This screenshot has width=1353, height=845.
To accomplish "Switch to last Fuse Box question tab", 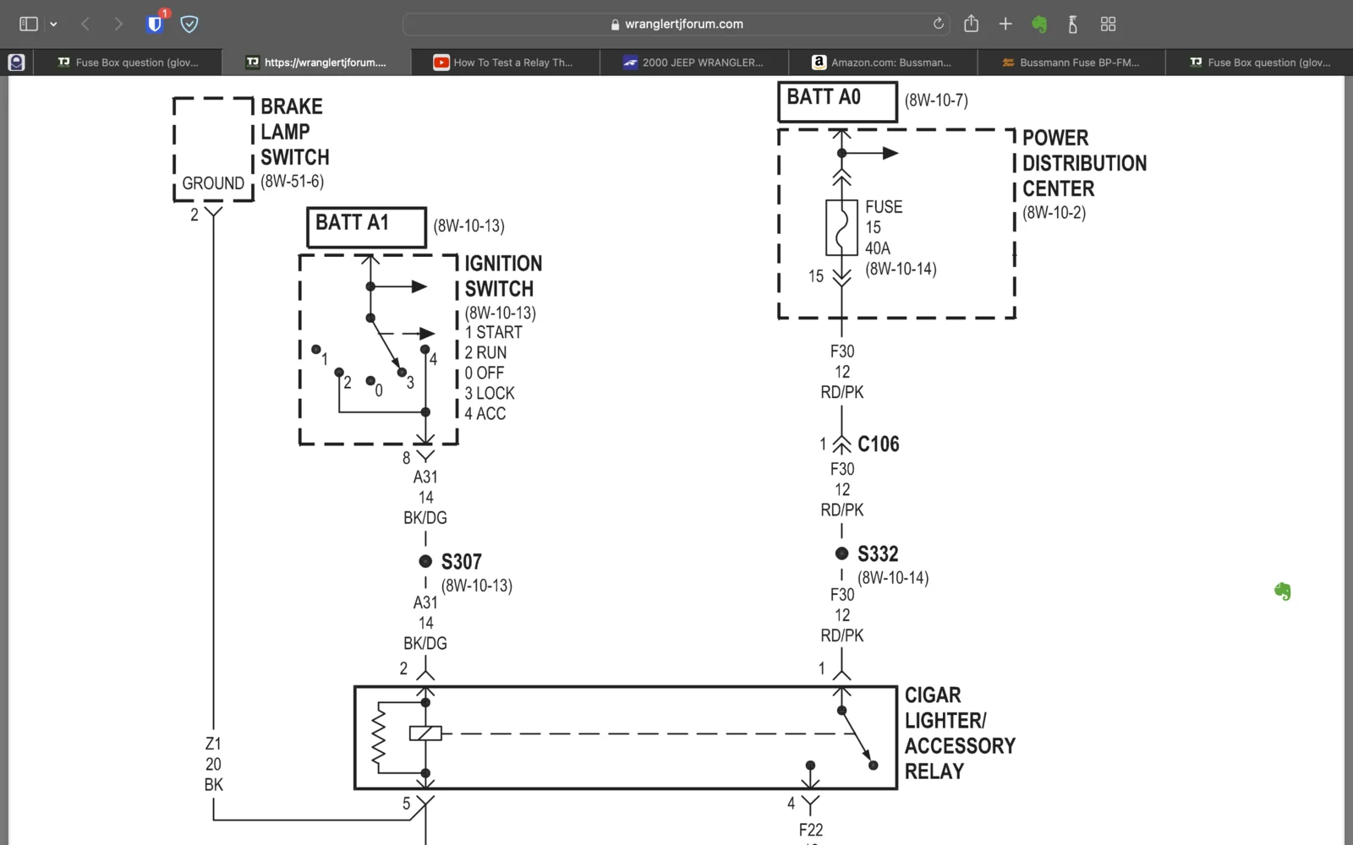I will [1259, 63].
